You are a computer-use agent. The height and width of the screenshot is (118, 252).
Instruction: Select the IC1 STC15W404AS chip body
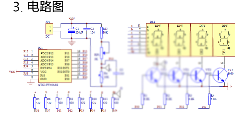coord(55,66)
